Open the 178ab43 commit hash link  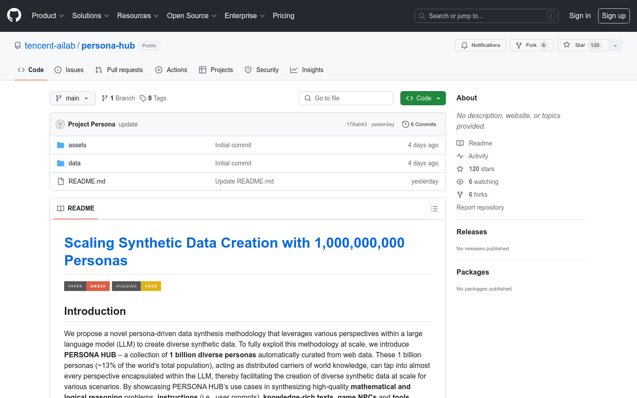pos(357,124)
